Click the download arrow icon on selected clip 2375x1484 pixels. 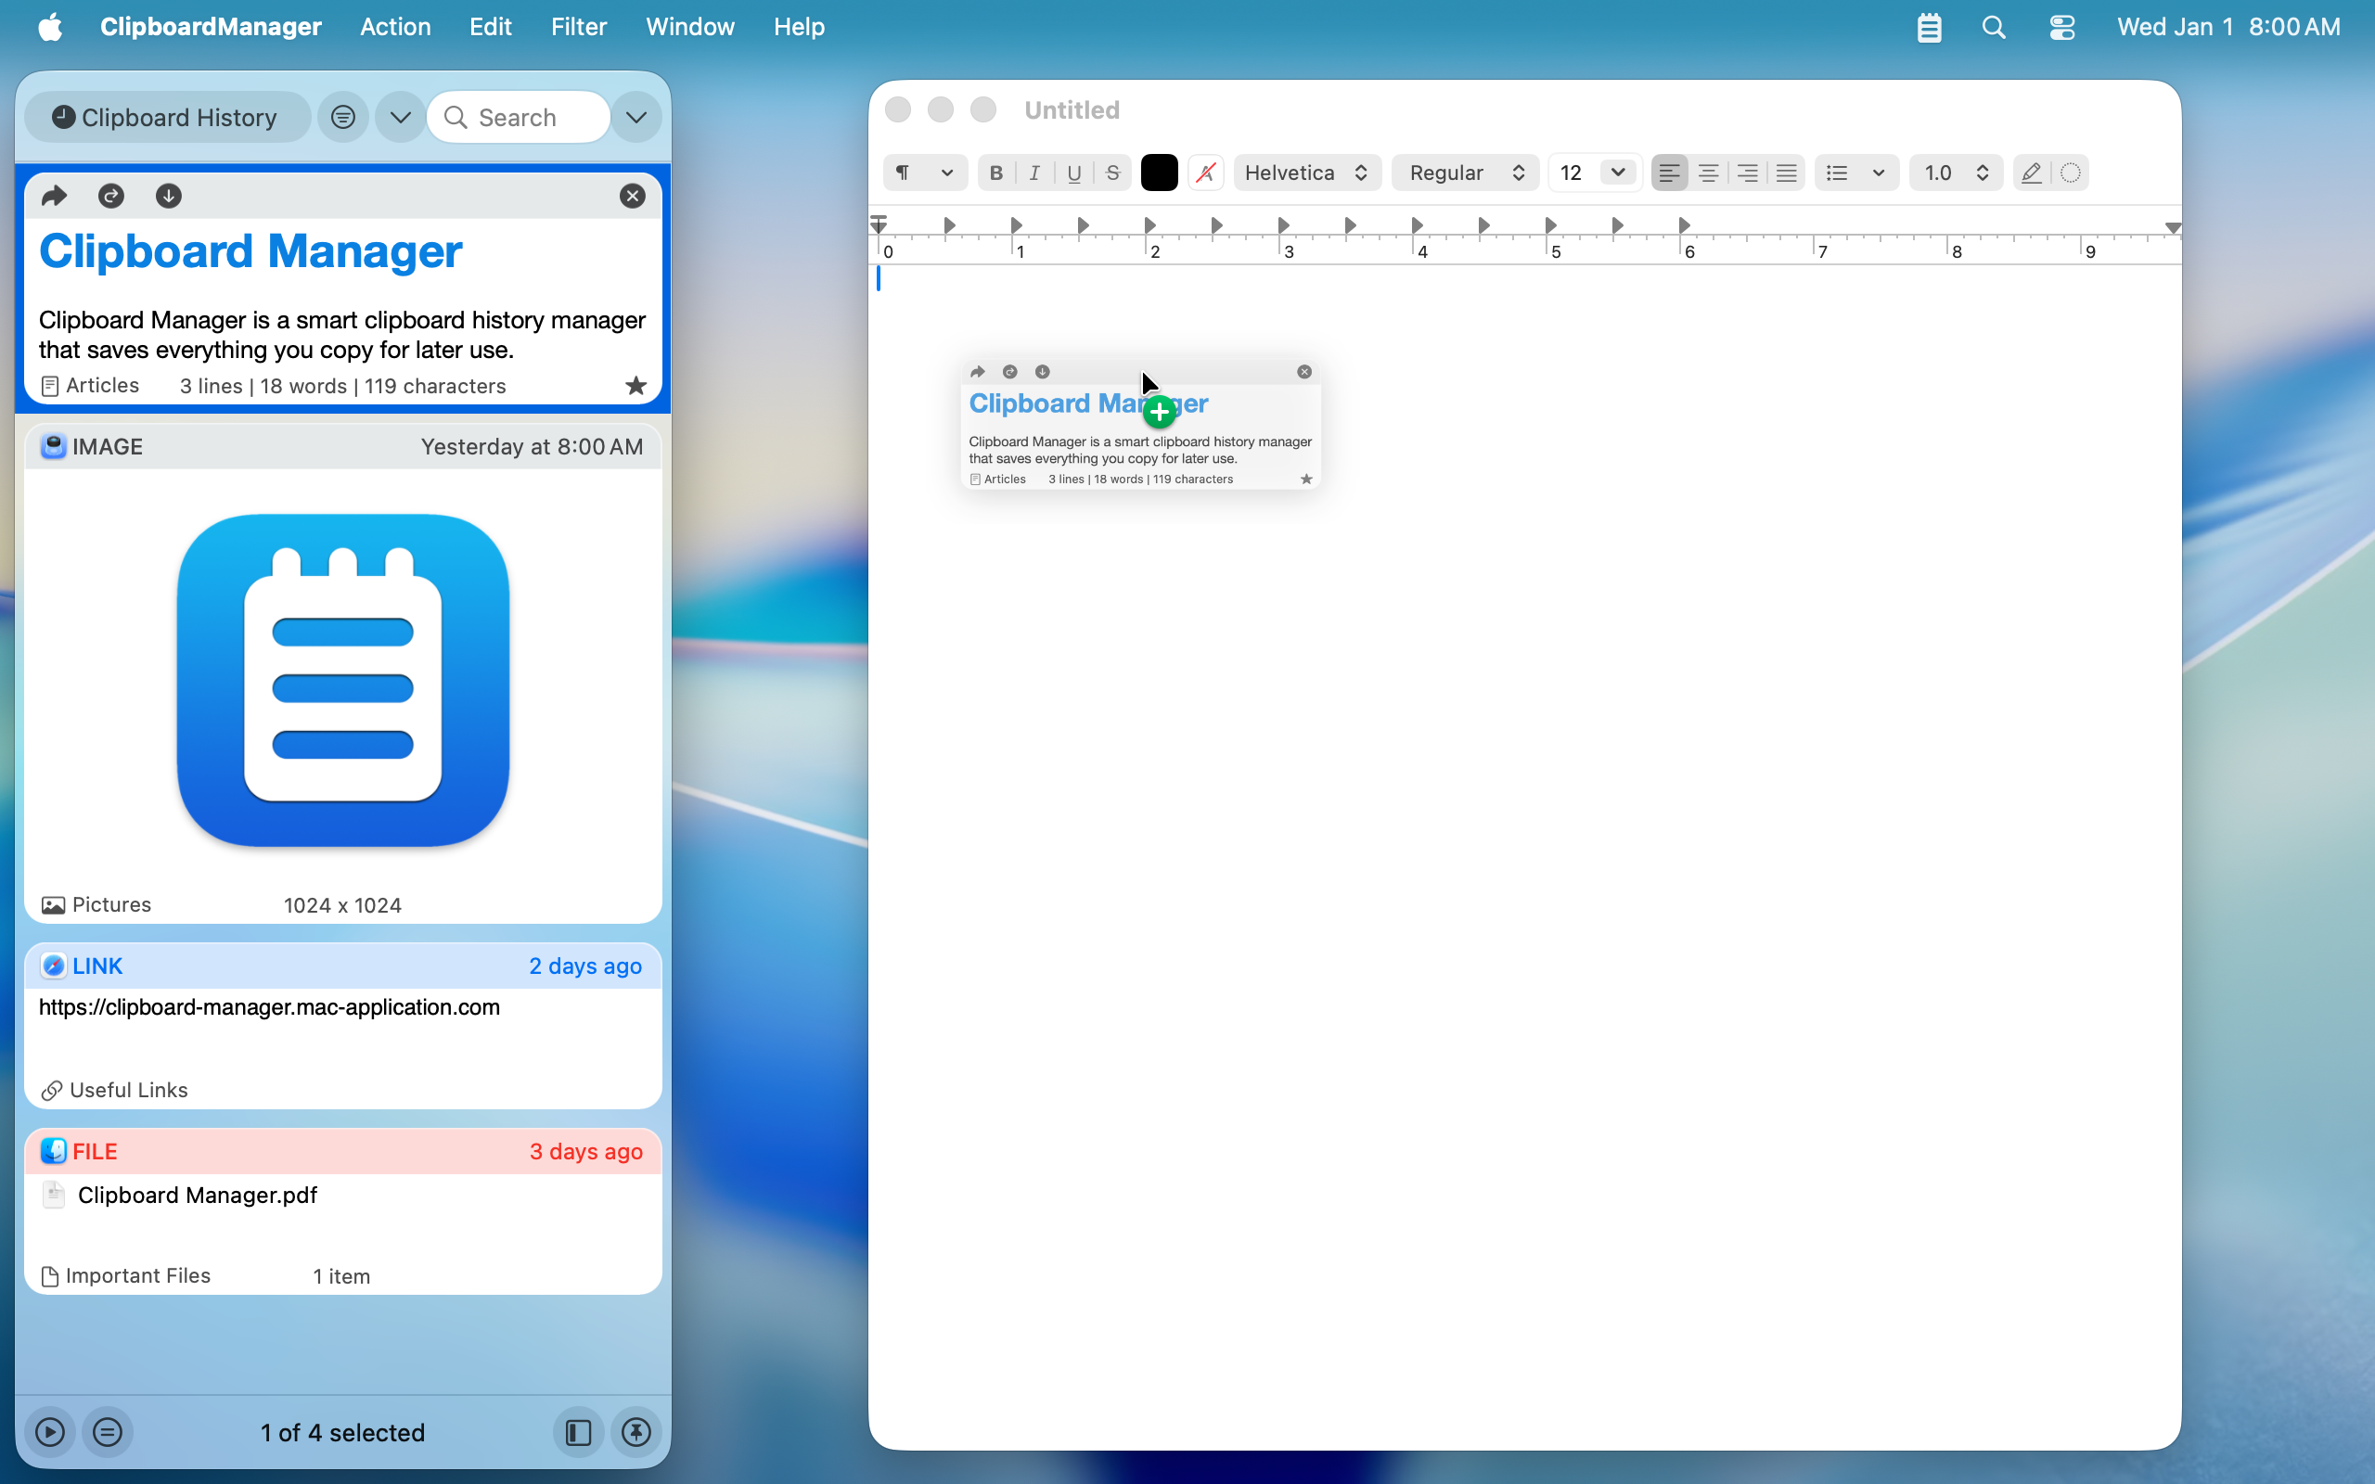coord(168,197)
